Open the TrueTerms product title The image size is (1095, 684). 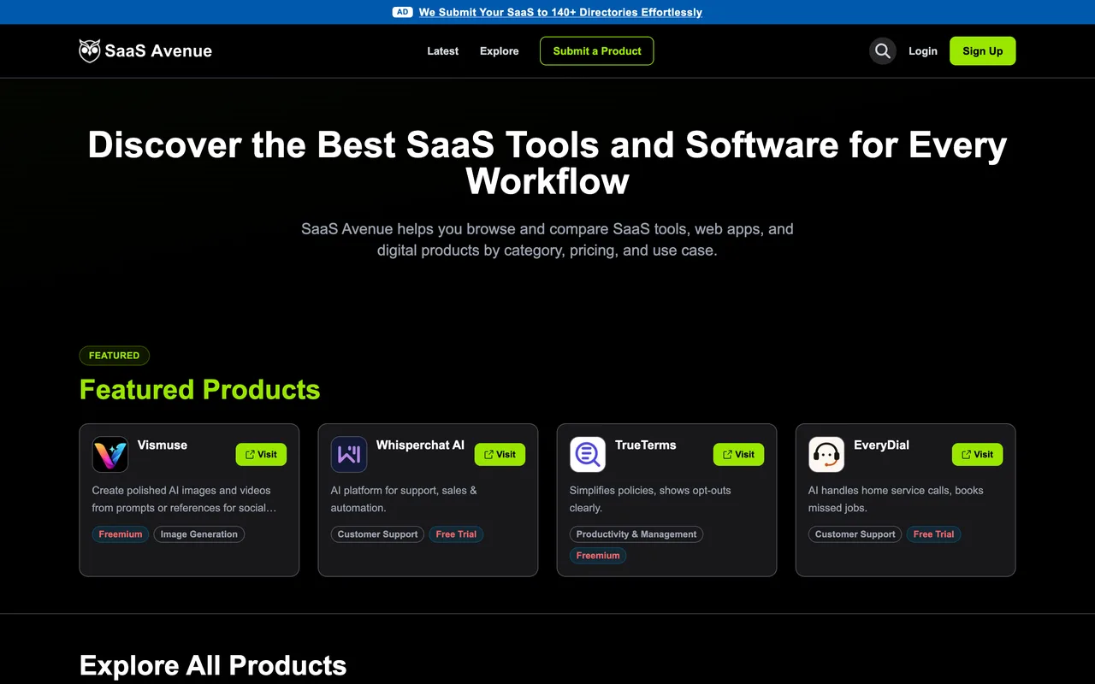click(646, 445)
